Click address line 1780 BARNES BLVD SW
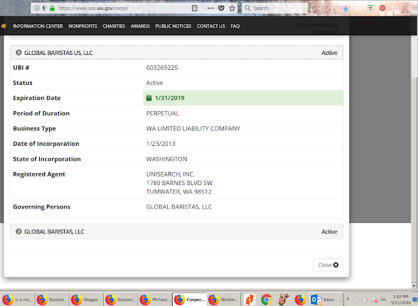418x306 pixels. tap(180, 183)
